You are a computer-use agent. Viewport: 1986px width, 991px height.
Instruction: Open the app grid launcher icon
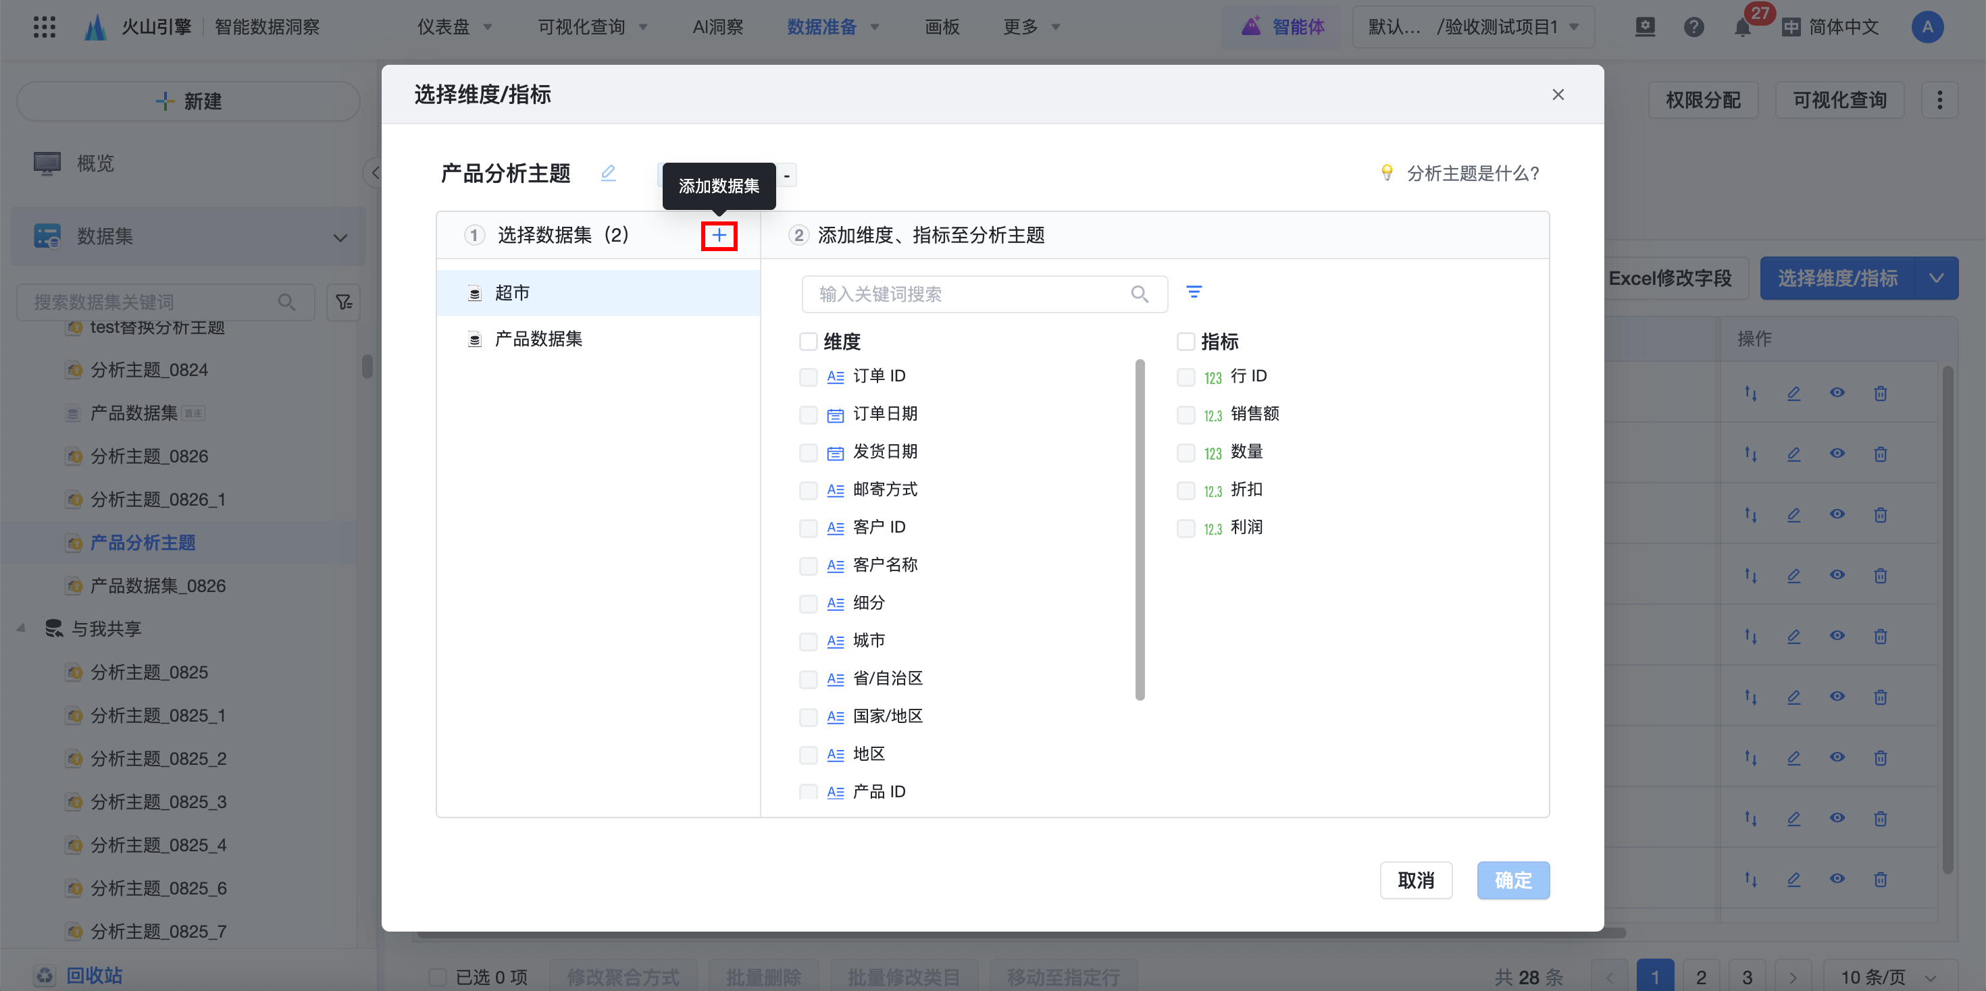(44, 27)
